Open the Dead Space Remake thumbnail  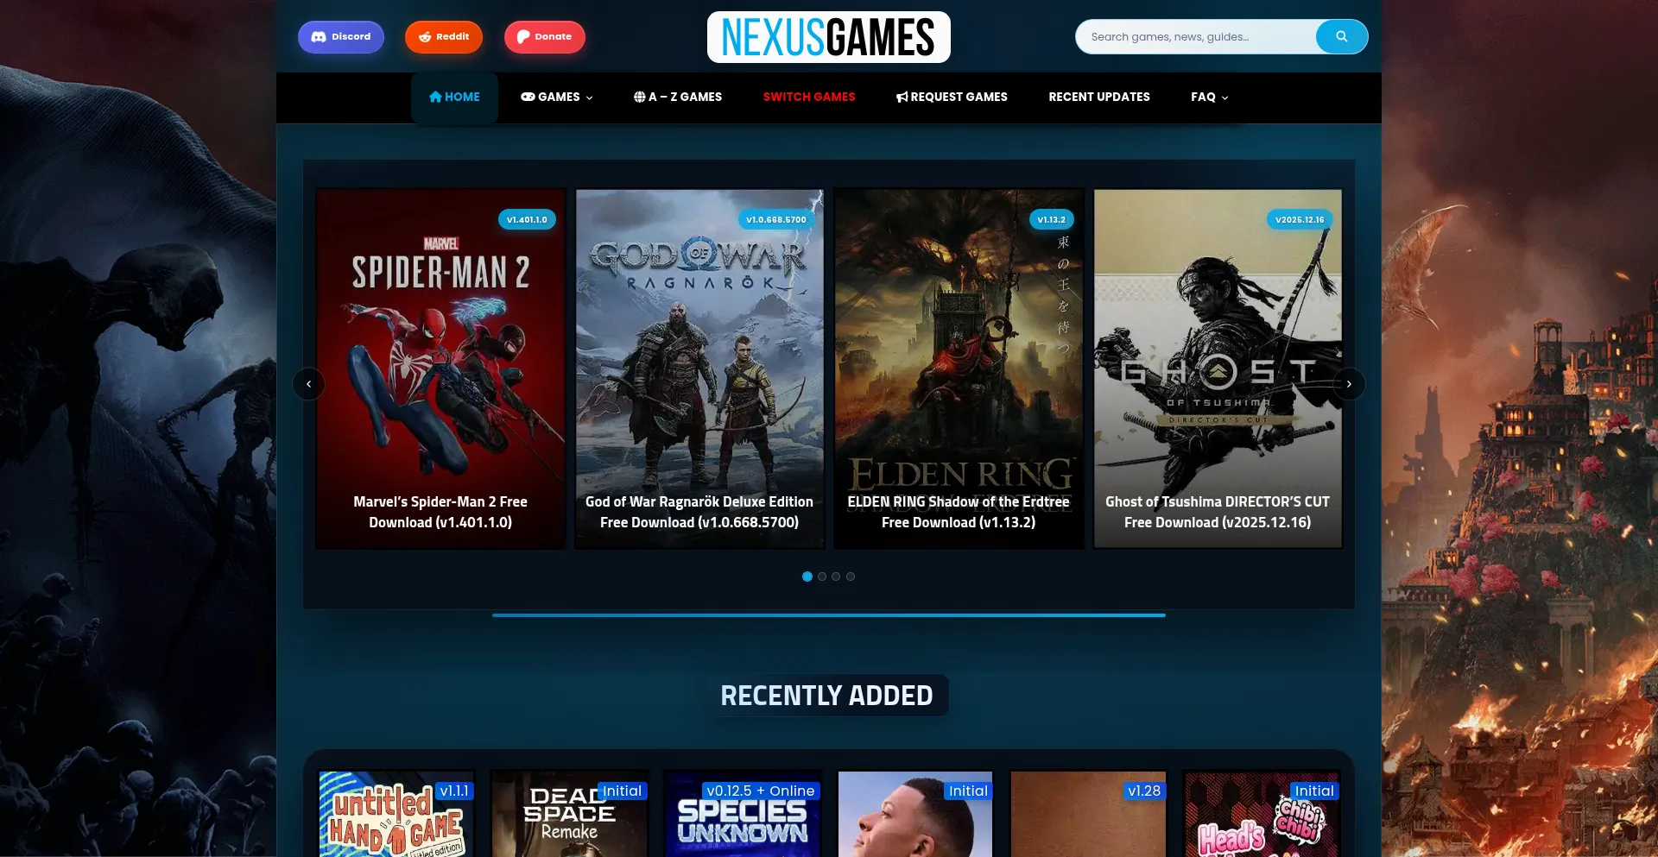tap(570, 814)
